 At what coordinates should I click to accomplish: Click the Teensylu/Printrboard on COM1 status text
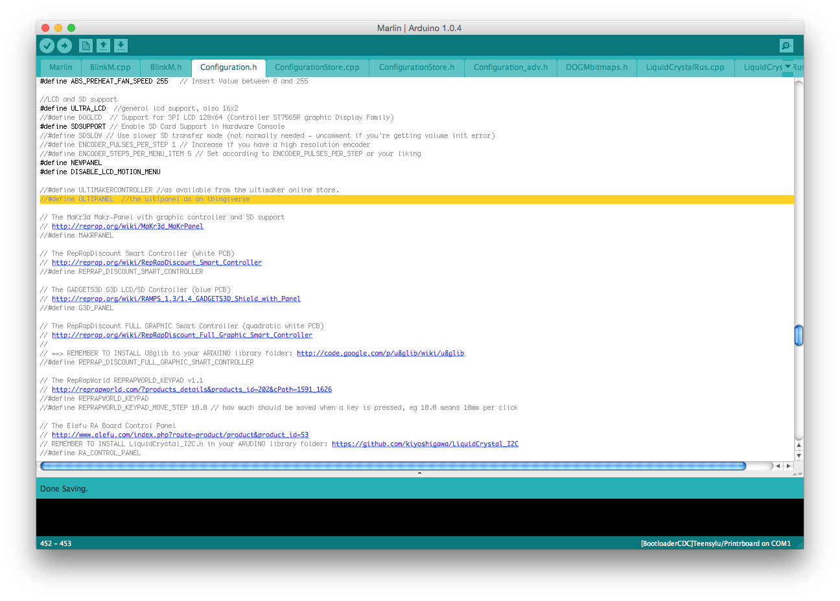point(716,543)
